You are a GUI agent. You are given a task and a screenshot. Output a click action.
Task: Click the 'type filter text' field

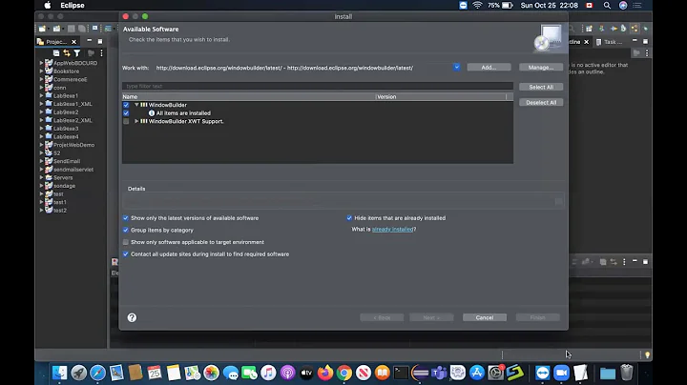click(x=318, y=86)
